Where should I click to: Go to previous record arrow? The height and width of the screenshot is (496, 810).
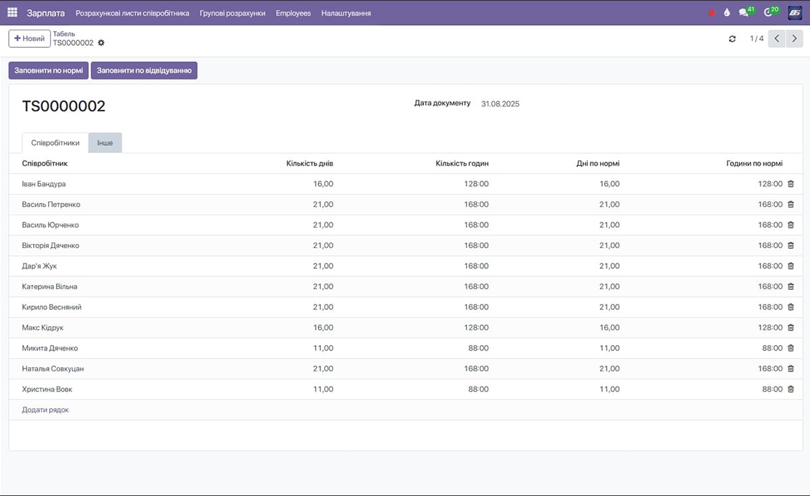[x=777, y=39]
